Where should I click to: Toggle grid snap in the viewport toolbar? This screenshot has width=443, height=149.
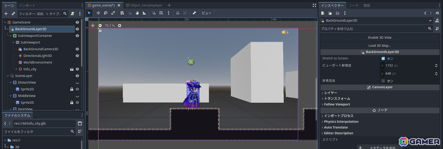[x=161, y=13]
